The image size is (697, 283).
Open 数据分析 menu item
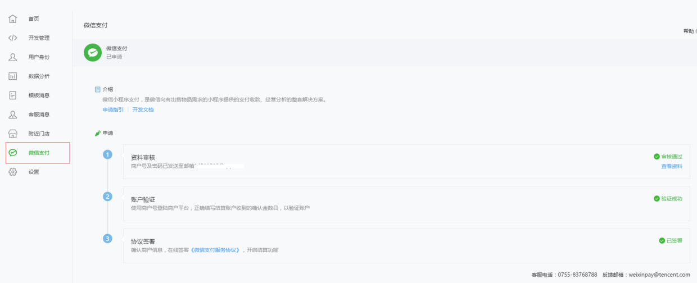point(39,76)
